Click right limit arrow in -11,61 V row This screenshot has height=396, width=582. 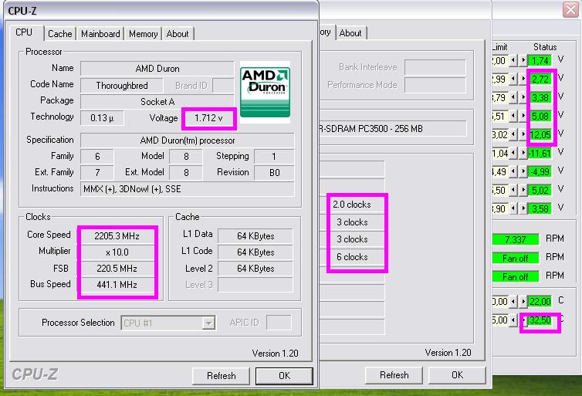pyautogui.click(x=523, y=153)
